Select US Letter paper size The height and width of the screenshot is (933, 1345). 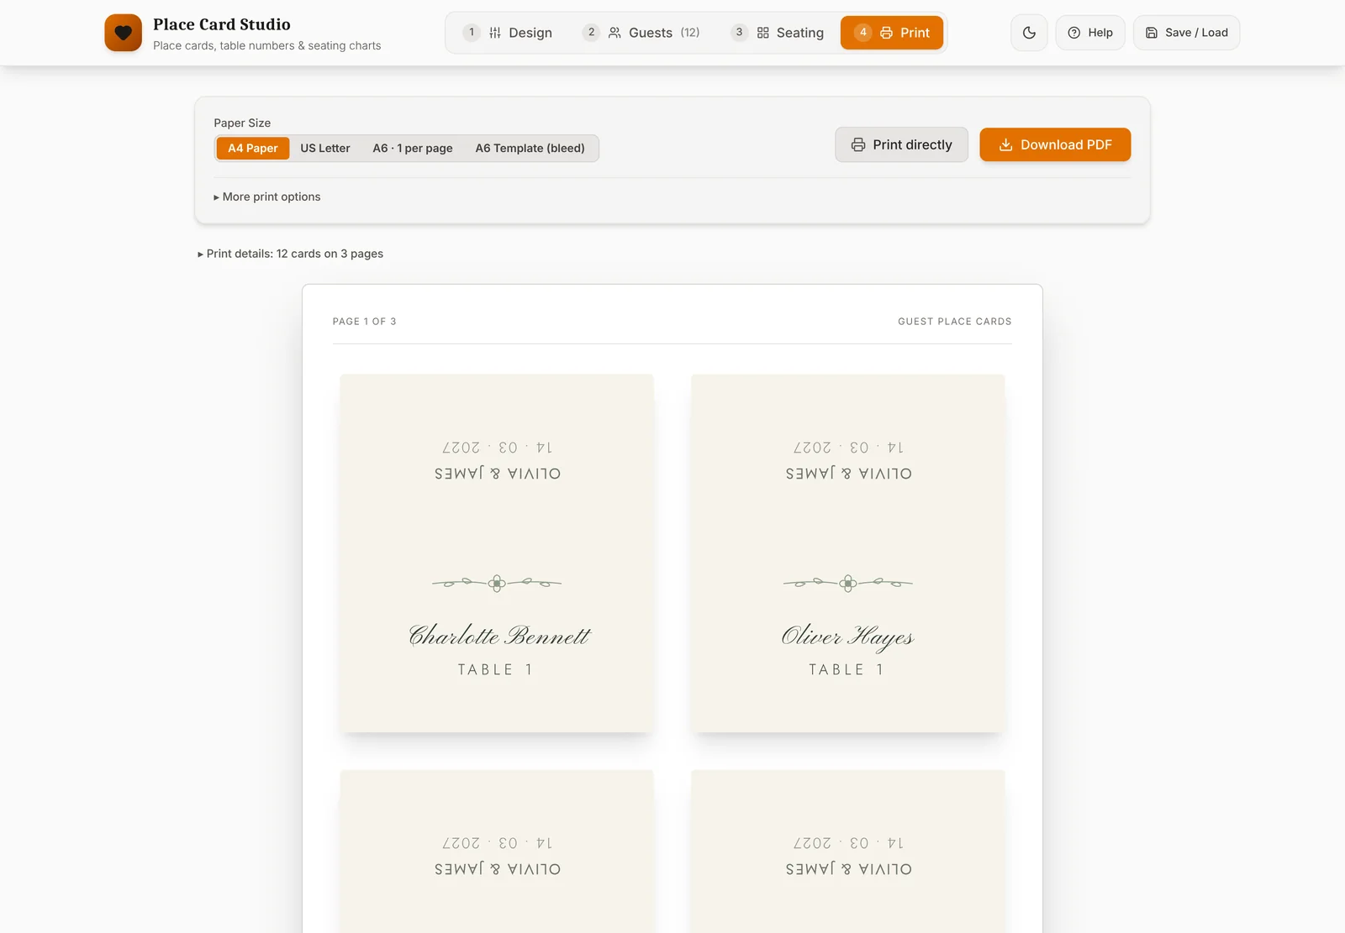(325, 148)
